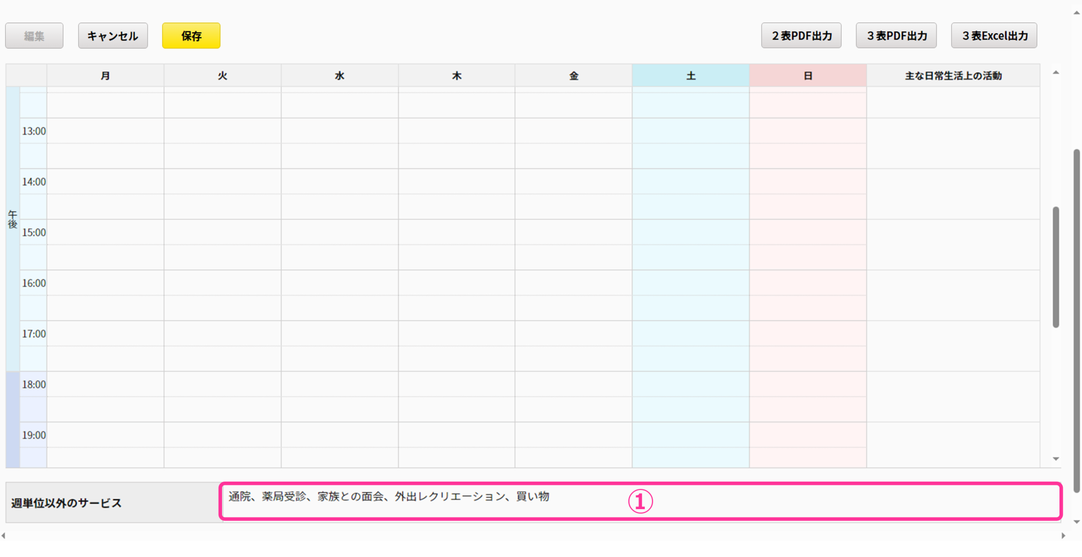The width and height of the screenshot is (1082, 557).
Task: Click the 3表PDF出力 export button
Action: point(896,36)
